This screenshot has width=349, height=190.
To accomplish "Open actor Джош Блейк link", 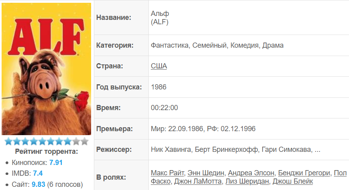I will click(292, 181).
